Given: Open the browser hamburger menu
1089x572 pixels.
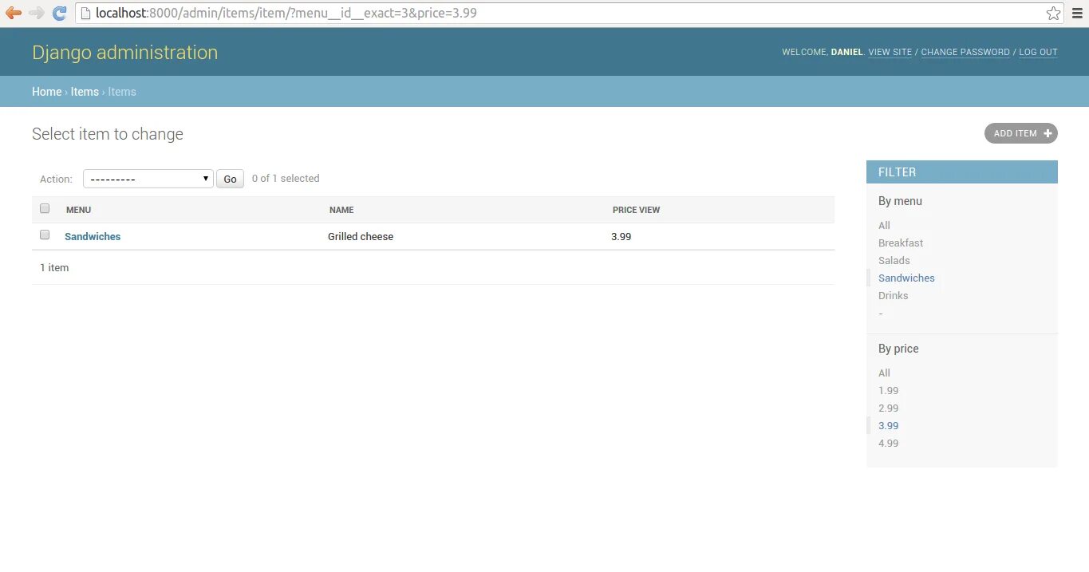Looking at the screenshot, I should click(1077, 13).
